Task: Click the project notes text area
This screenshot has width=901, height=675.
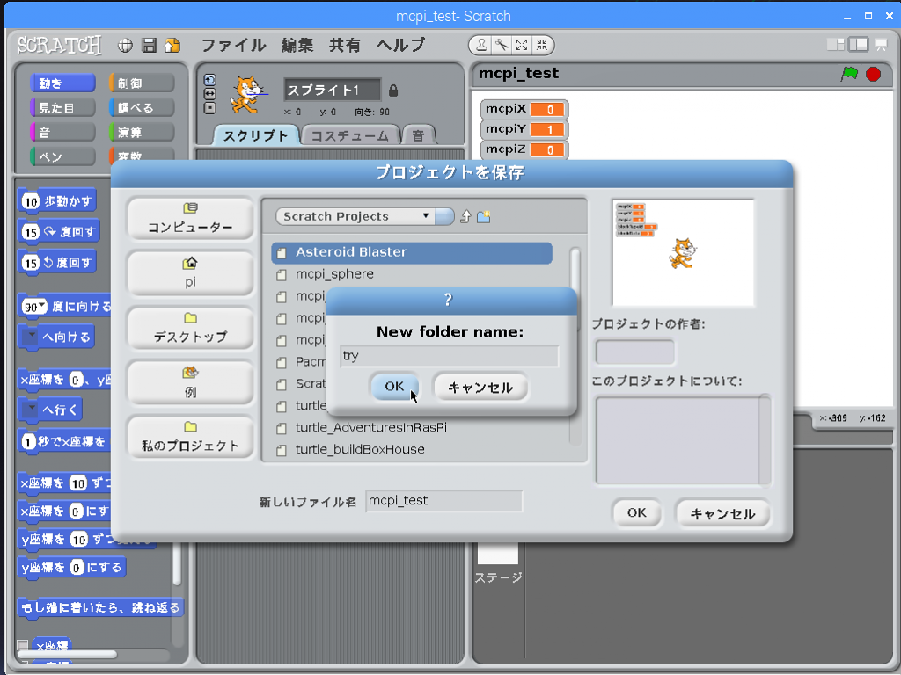Action: point(678,440)
